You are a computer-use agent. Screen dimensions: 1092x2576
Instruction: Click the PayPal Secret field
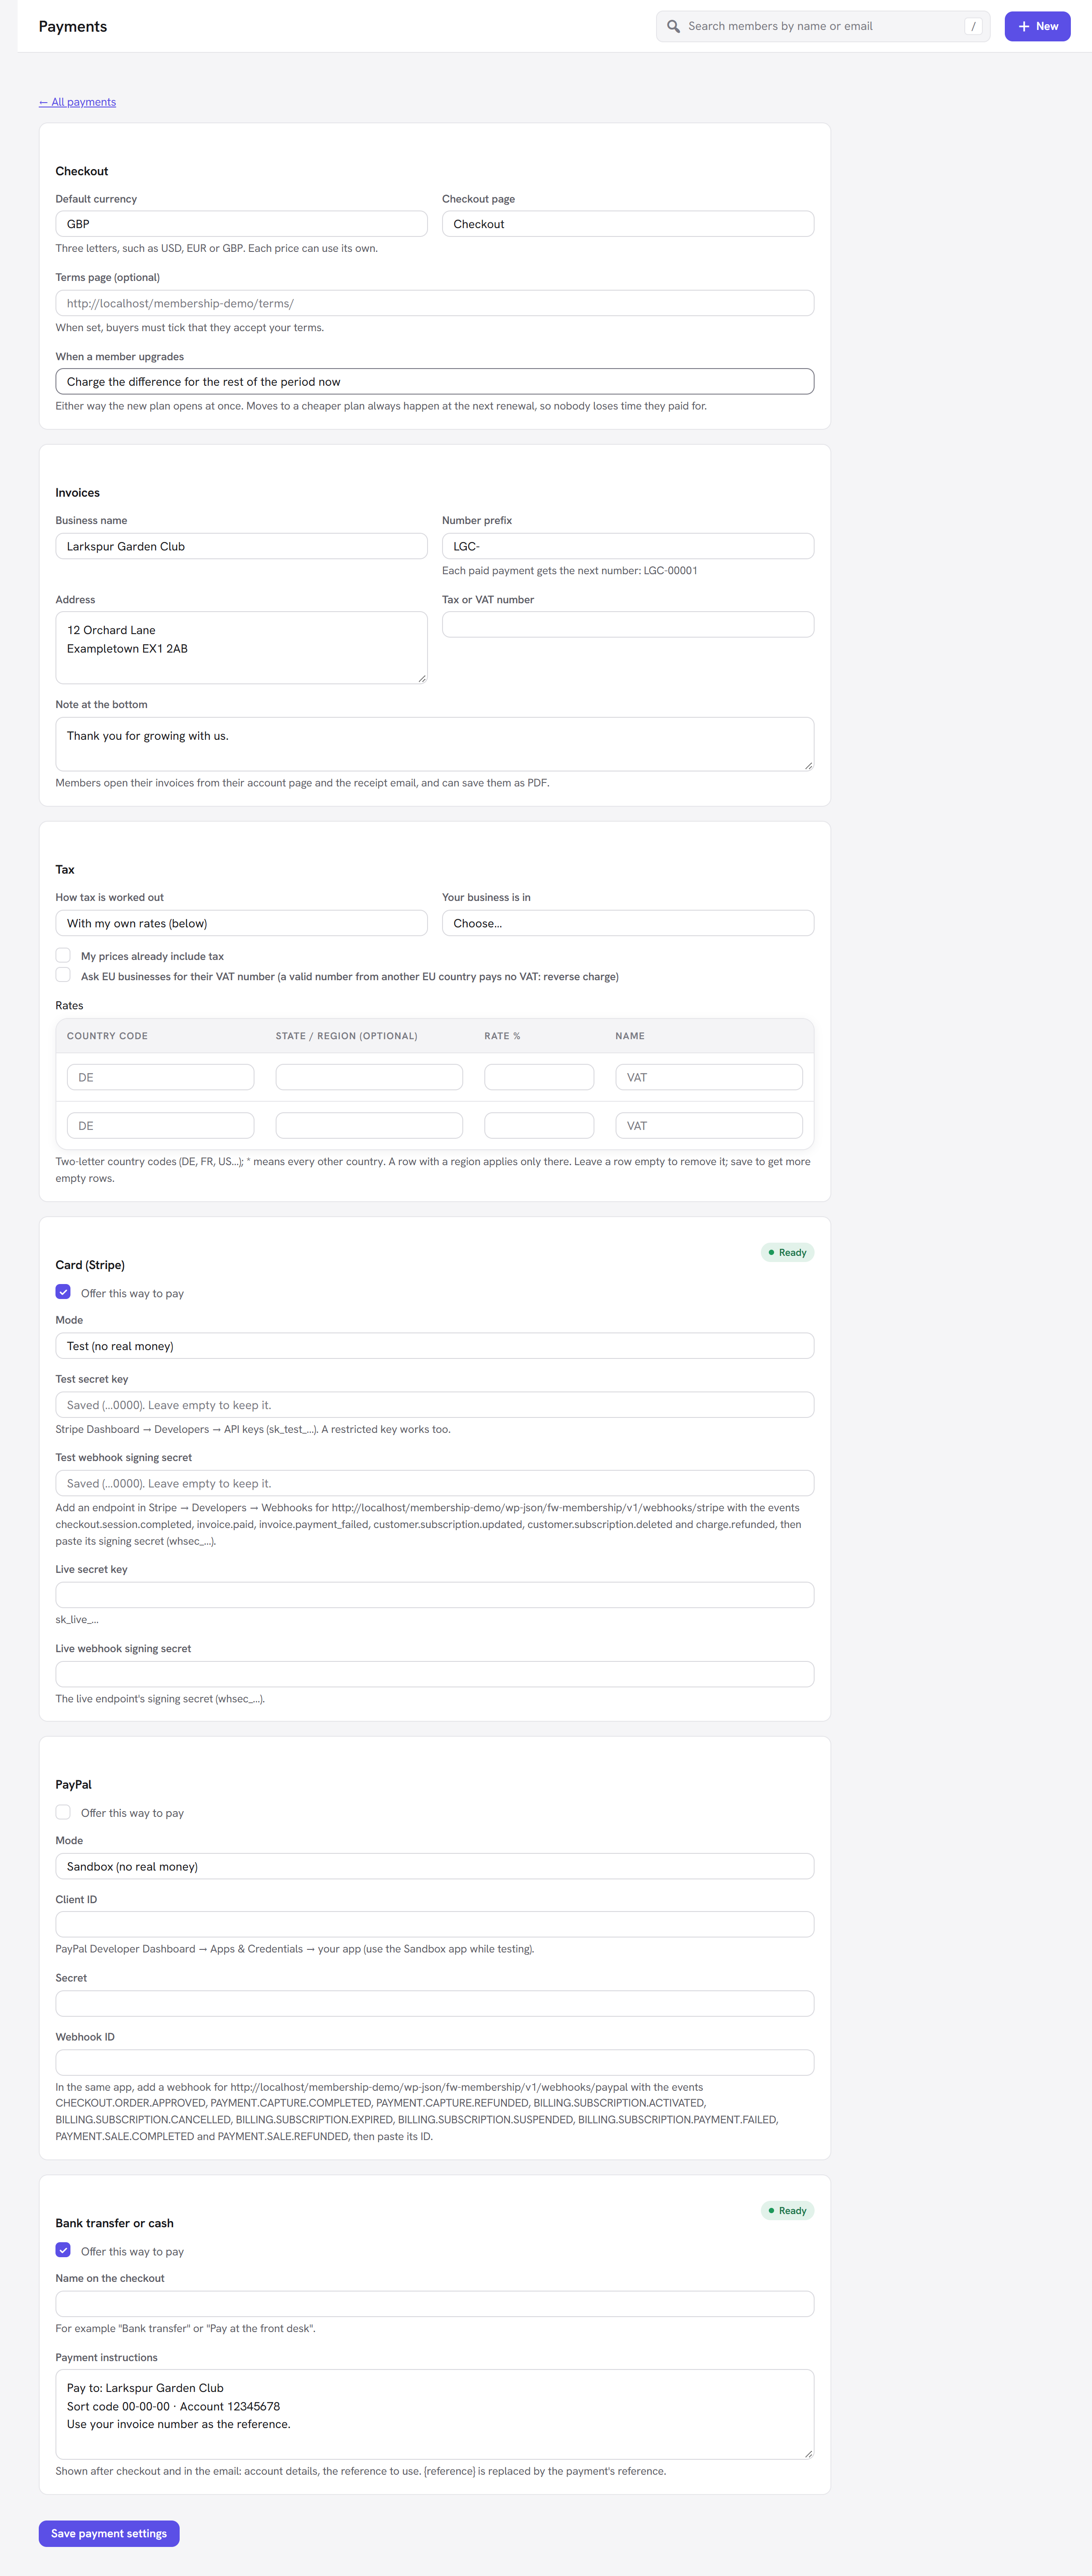[x=435, y=2003]
